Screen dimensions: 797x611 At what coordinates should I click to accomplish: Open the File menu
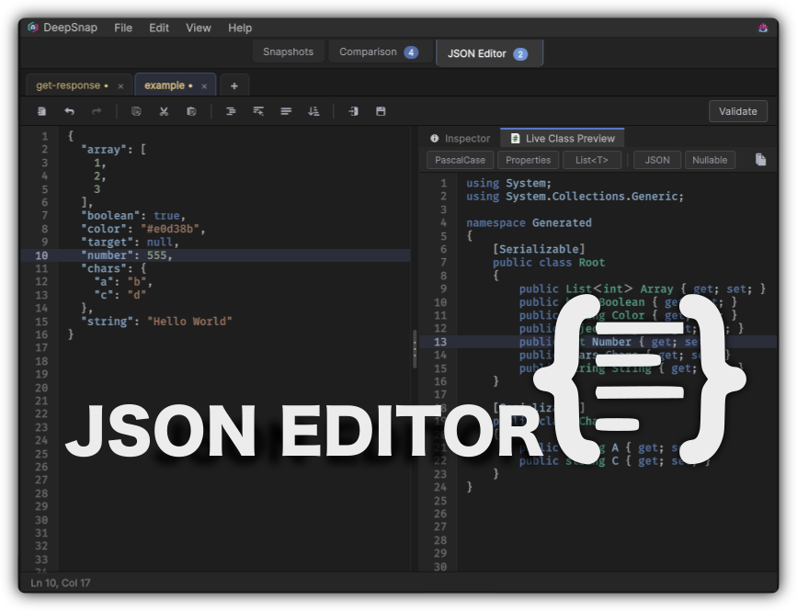pos(123,28)
